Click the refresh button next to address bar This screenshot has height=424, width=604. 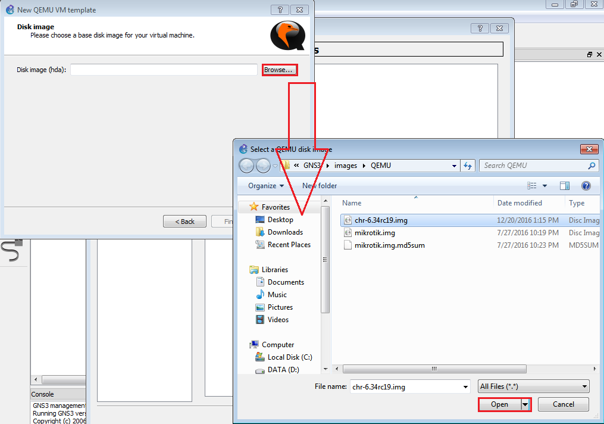(468, 166)
